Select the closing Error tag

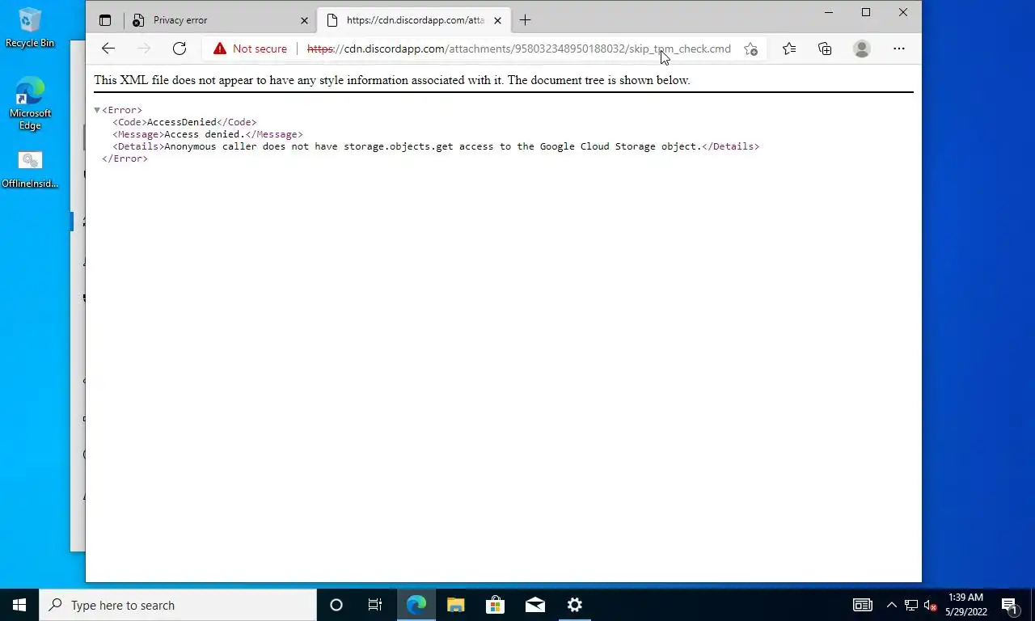[125, 158]
